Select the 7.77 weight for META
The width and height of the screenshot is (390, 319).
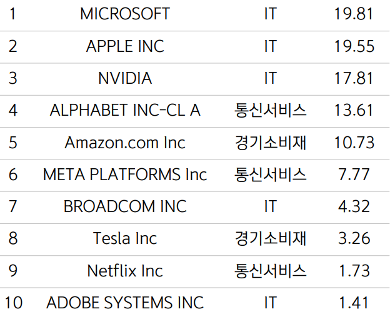tap(354, 175)
